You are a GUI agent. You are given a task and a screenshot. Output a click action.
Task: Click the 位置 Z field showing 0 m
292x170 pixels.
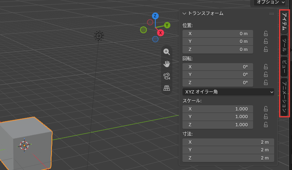click(x=218, y=49)
